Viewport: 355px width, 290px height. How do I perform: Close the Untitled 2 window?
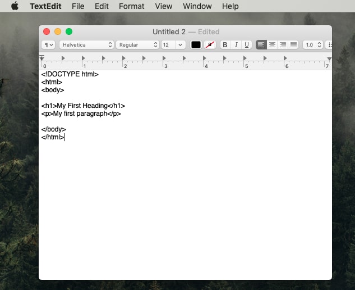coord(47,31)
